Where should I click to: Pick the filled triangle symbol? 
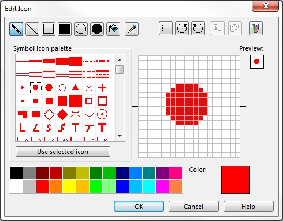[x=76, y=87]
